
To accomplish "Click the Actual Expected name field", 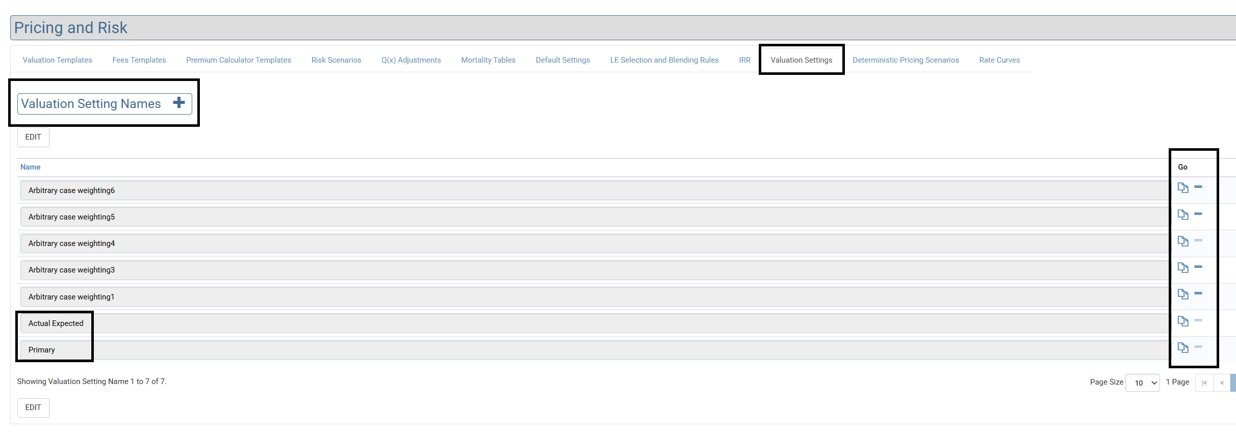I will click(56, 323).
